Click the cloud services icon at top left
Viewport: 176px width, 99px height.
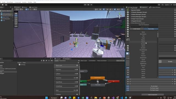click(2, 5)
